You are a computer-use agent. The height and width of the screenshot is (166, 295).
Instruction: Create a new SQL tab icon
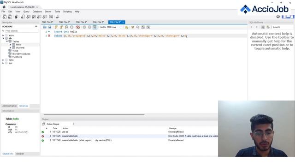tap(5, 17)
